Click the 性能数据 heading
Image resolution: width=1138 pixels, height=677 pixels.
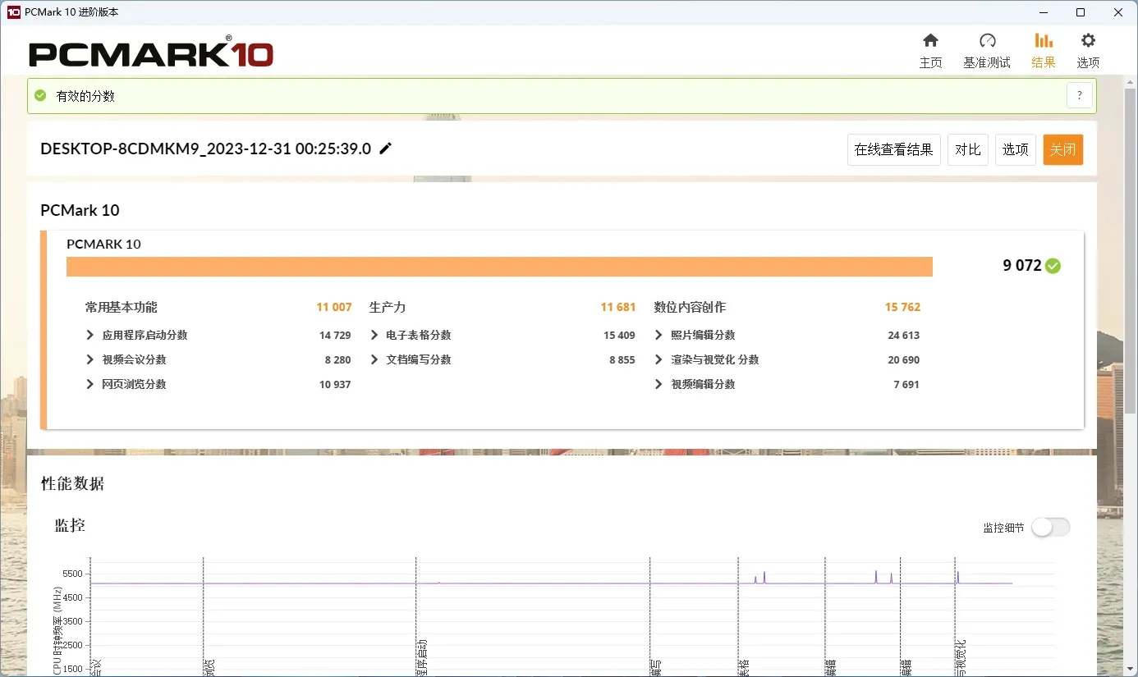73,483
